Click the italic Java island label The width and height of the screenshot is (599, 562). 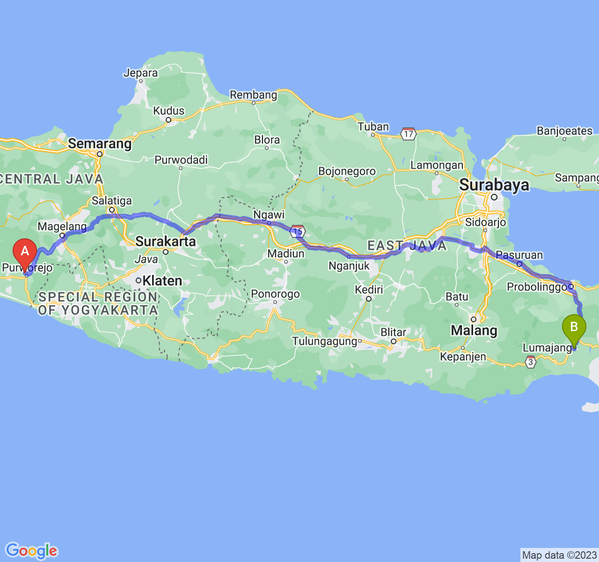coord(146,259)
